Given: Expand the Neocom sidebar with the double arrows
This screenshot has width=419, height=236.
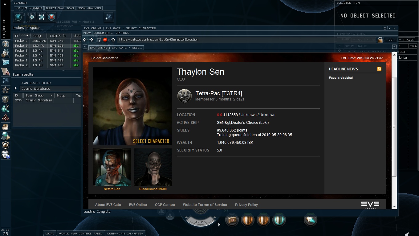Looking at the screenshot, I should coord(5,4).
